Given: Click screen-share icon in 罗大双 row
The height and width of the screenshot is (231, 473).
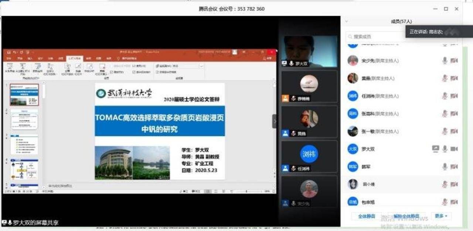Looking at the screenshot, I should 436,149.
